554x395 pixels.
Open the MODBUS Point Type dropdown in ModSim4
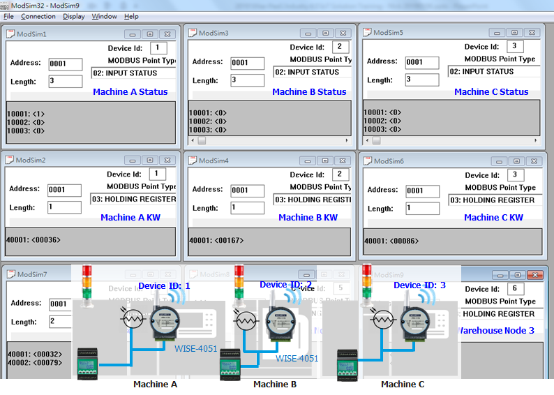tap(313, 200)
